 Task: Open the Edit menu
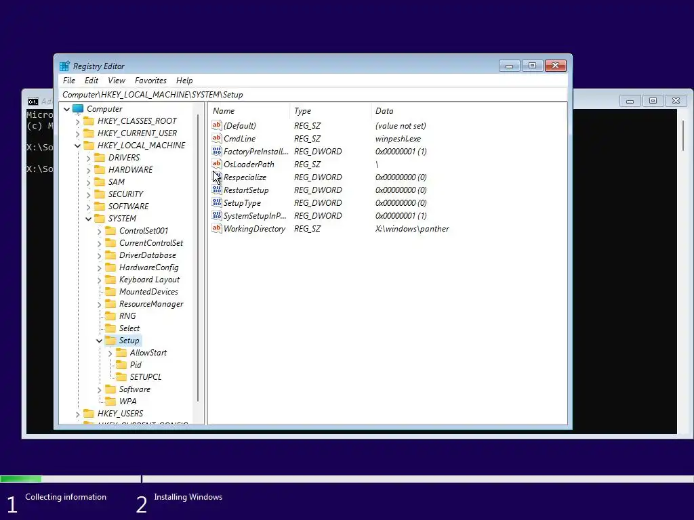tap(91, 81)
